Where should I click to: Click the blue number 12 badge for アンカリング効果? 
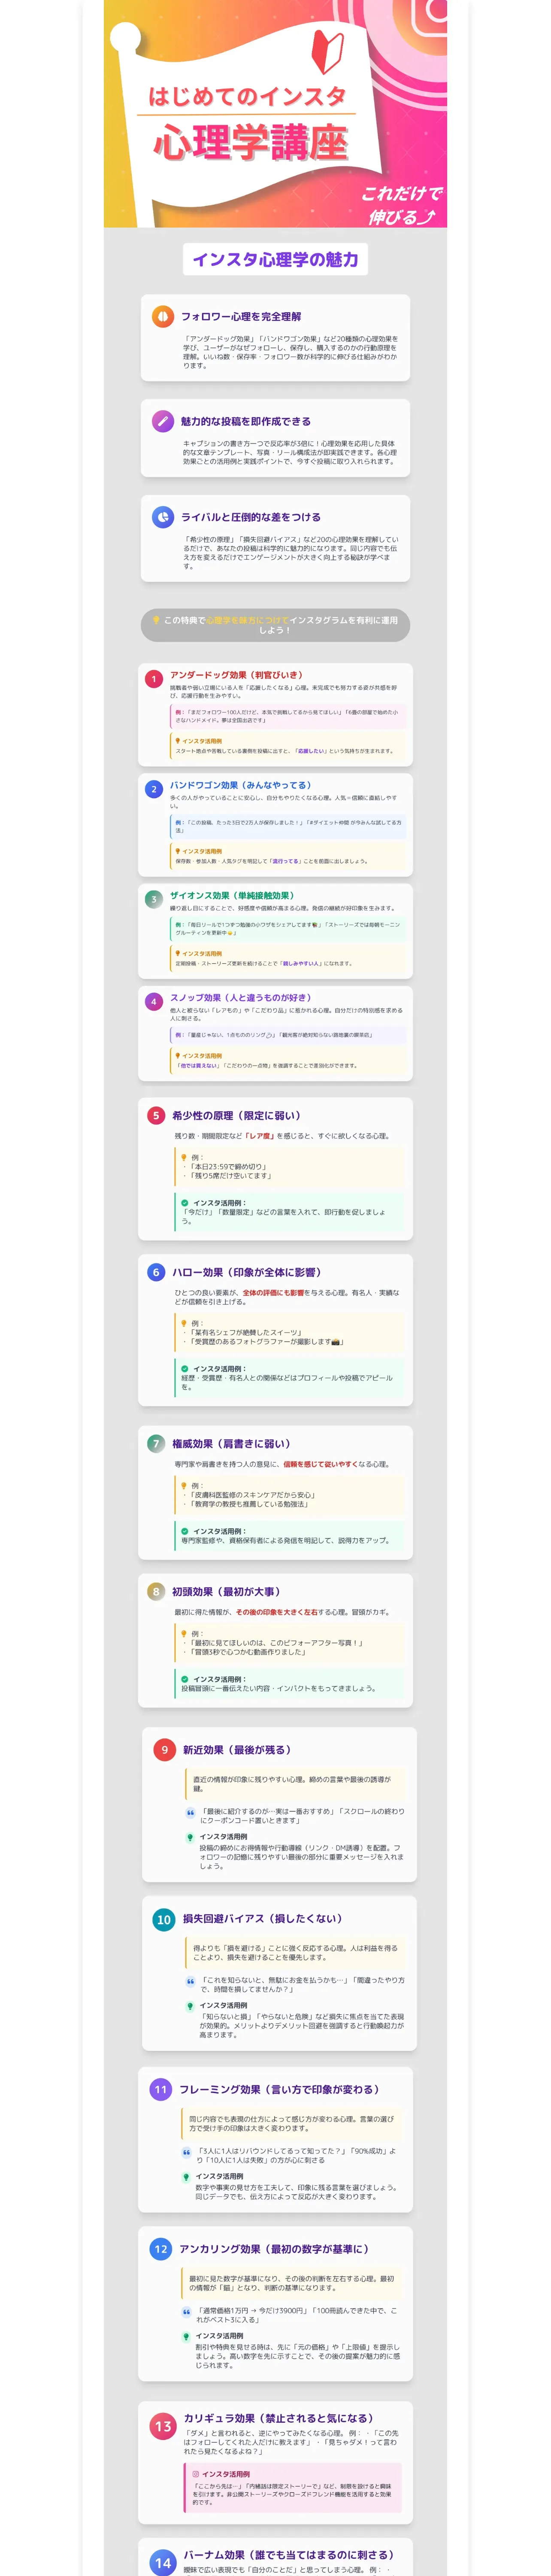[161, 2249]
